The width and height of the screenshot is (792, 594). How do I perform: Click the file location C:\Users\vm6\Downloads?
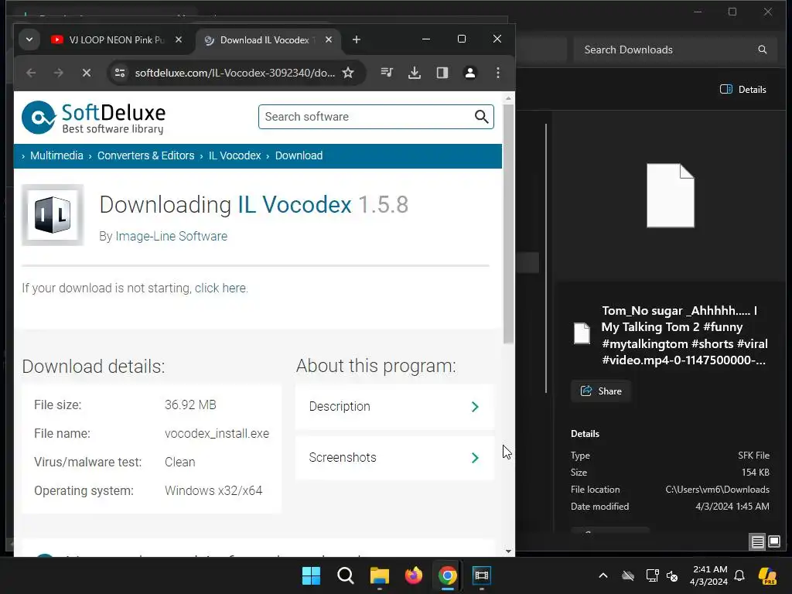click(x=717, y=490)
